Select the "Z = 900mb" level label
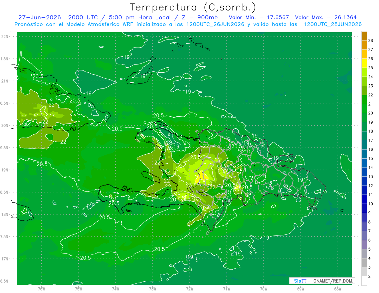Screen dimensions: 379x293 [200, 17]
